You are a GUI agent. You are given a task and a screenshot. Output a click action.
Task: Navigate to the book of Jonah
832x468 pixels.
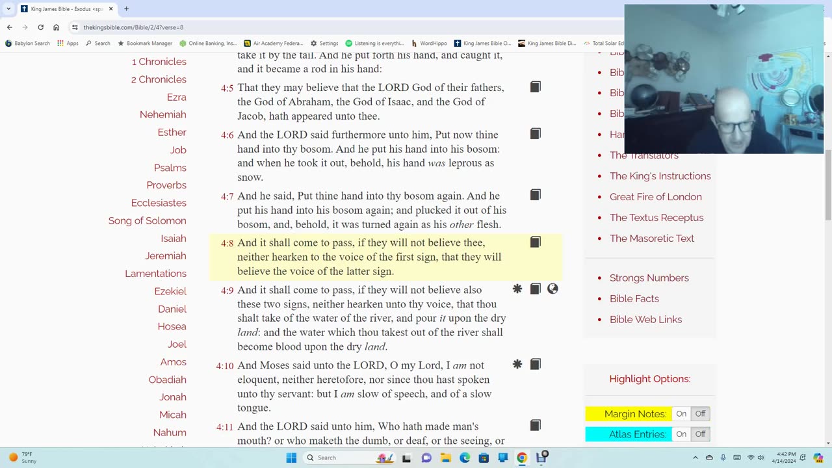click(173, 397)
